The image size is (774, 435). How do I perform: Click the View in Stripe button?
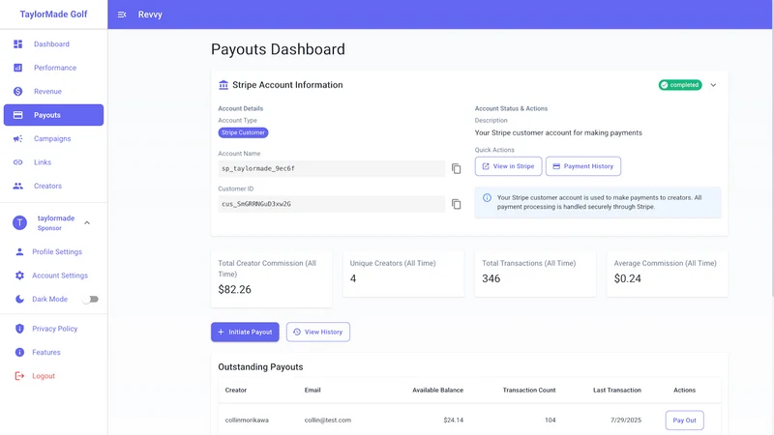[508, 166]
